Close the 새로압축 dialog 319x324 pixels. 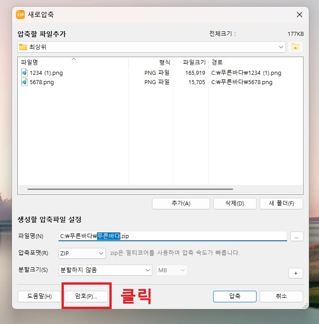click(300, 15)
